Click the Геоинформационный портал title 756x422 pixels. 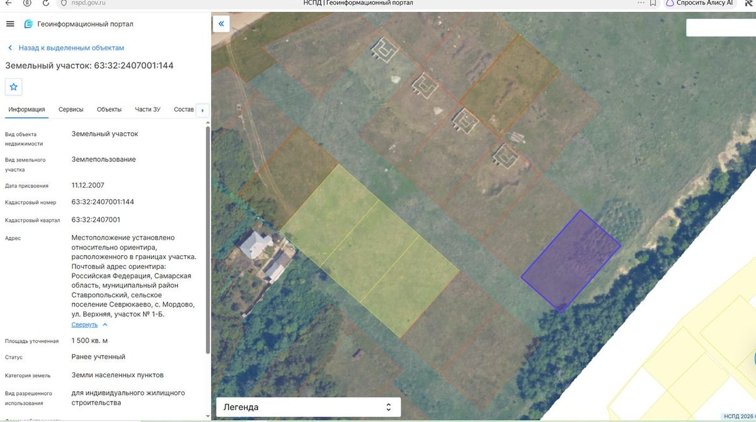pos(85,25)
